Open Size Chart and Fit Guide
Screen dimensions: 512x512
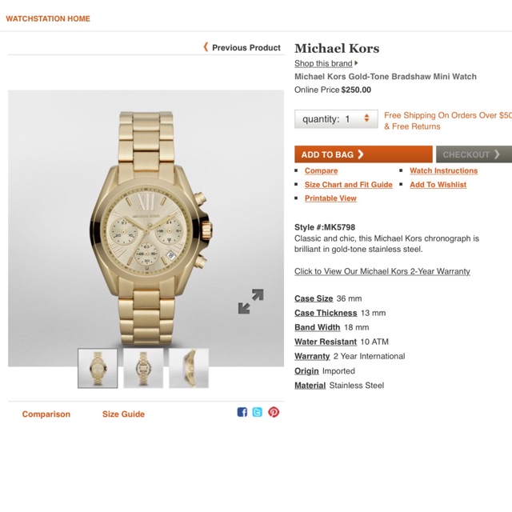pos(349,185)
